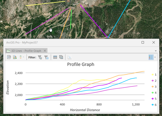The height and width of the screenshot is (116, 162).
Task: Open chart properties icon in toolbar
Action: click(x=9, y=57)
